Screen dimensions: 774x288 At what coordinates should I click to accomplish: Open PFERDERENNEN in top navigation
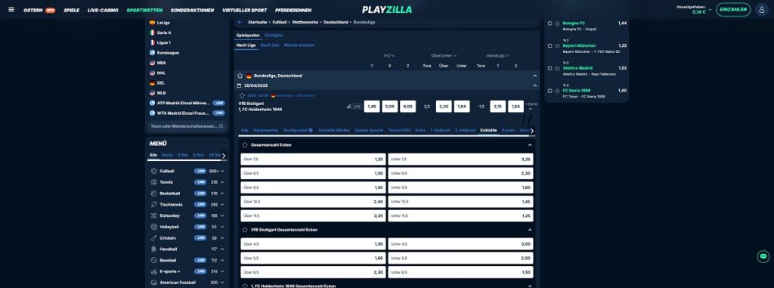[x=293, y=10]
